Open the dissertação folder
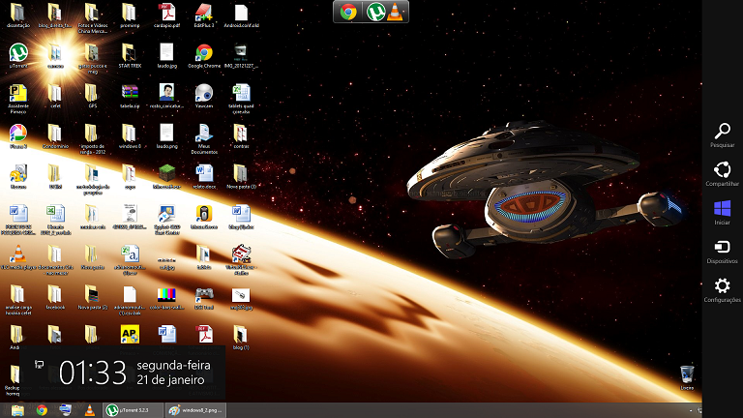Image resolution: width=743 pixels, height=418 pixels. (18, 15)
